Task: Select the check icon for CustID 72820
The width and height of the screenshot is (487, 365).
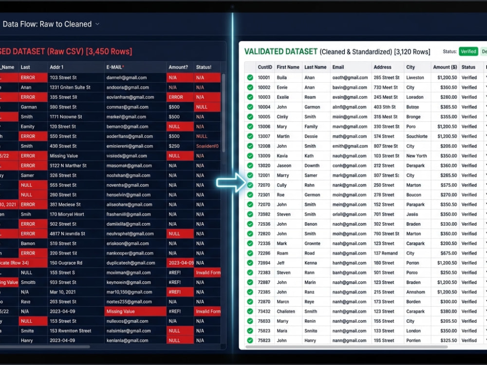Action: pos(250,234)
